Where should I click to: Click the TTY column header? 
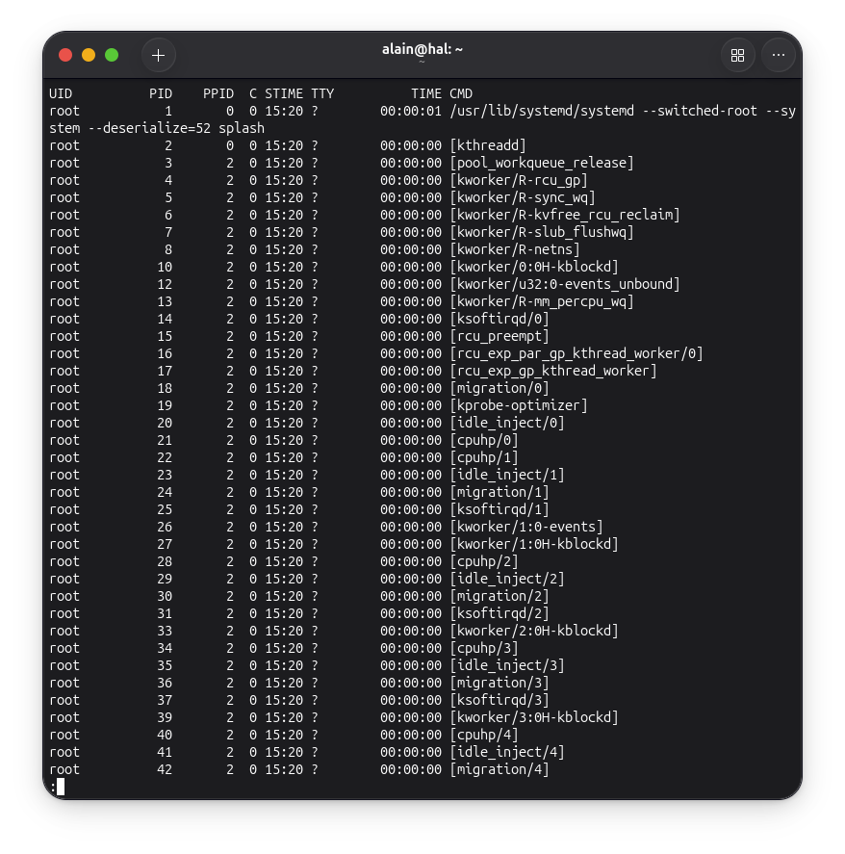tap(322, 93)
